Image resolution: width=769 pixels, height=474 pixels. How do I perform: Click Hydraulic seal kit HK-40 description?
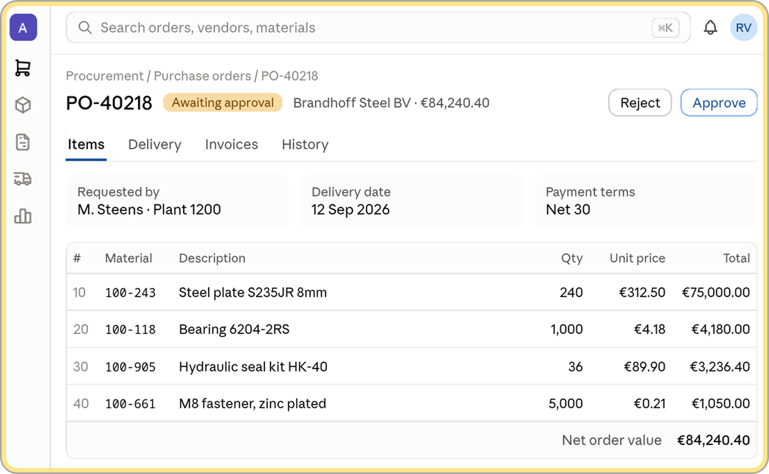(x=253, y=367)
